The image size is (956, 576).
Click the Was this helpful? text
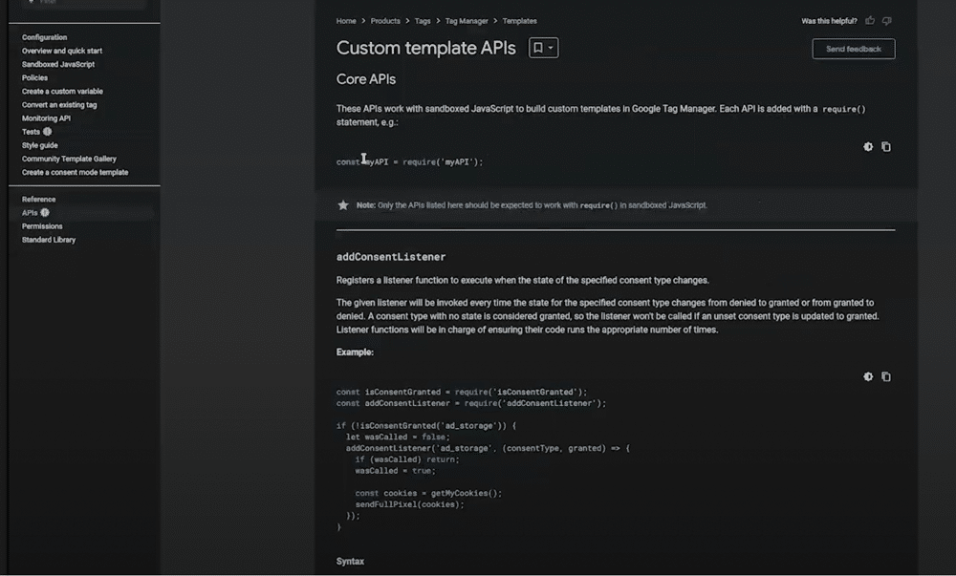(x=829, y=21)
